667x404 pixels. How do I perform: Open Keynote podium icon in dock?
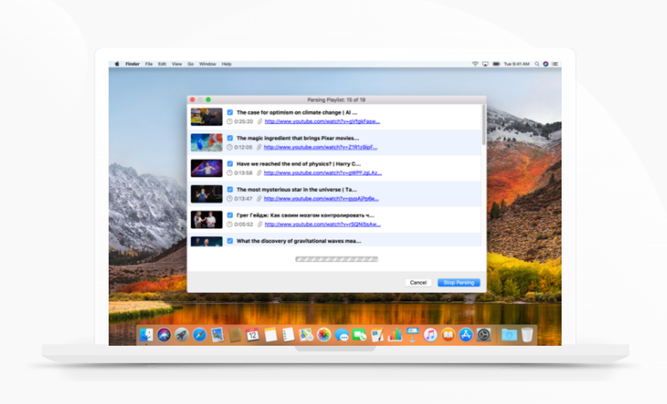pos(413,335)
